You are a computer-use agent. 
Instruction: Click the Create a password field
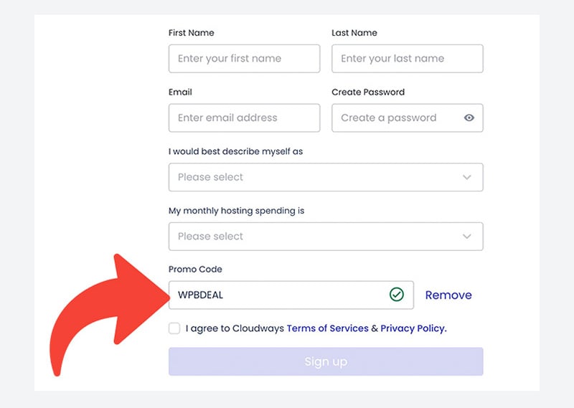click(x=408, y=118)
